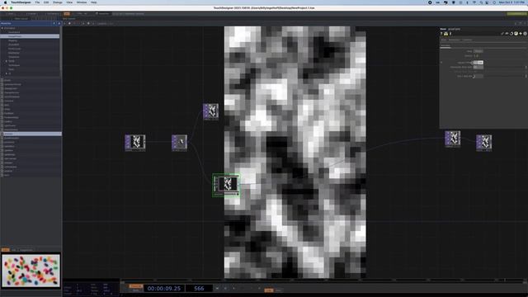Switch to the first parameter page tab
Viewport: 528px width, 297px height.
[444, 40]
